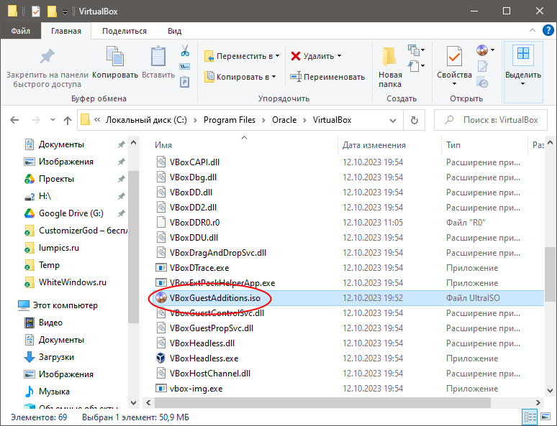
Task: Switch to details view icon in status bar
Action: 530,417
